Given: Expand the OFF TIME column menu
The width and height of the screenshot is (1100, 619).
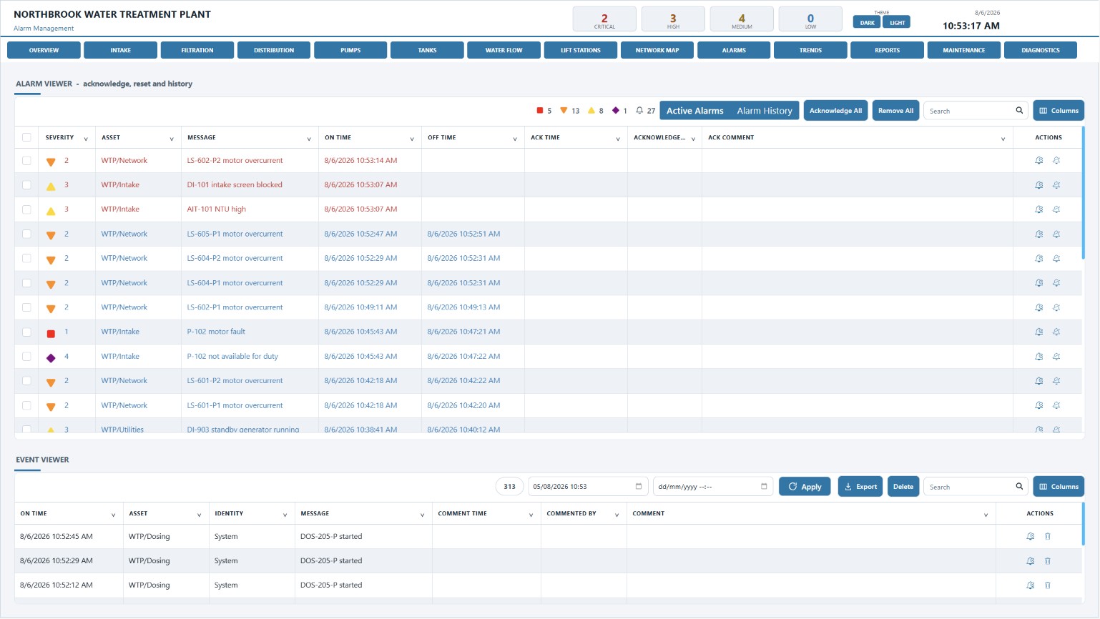Looking at the screenshot, I should (x=515, y=139).
